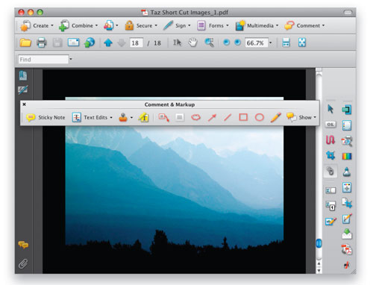Expand the Text Edits dropdown
Viewport: 373px width, 285px height.
(111, 117)
